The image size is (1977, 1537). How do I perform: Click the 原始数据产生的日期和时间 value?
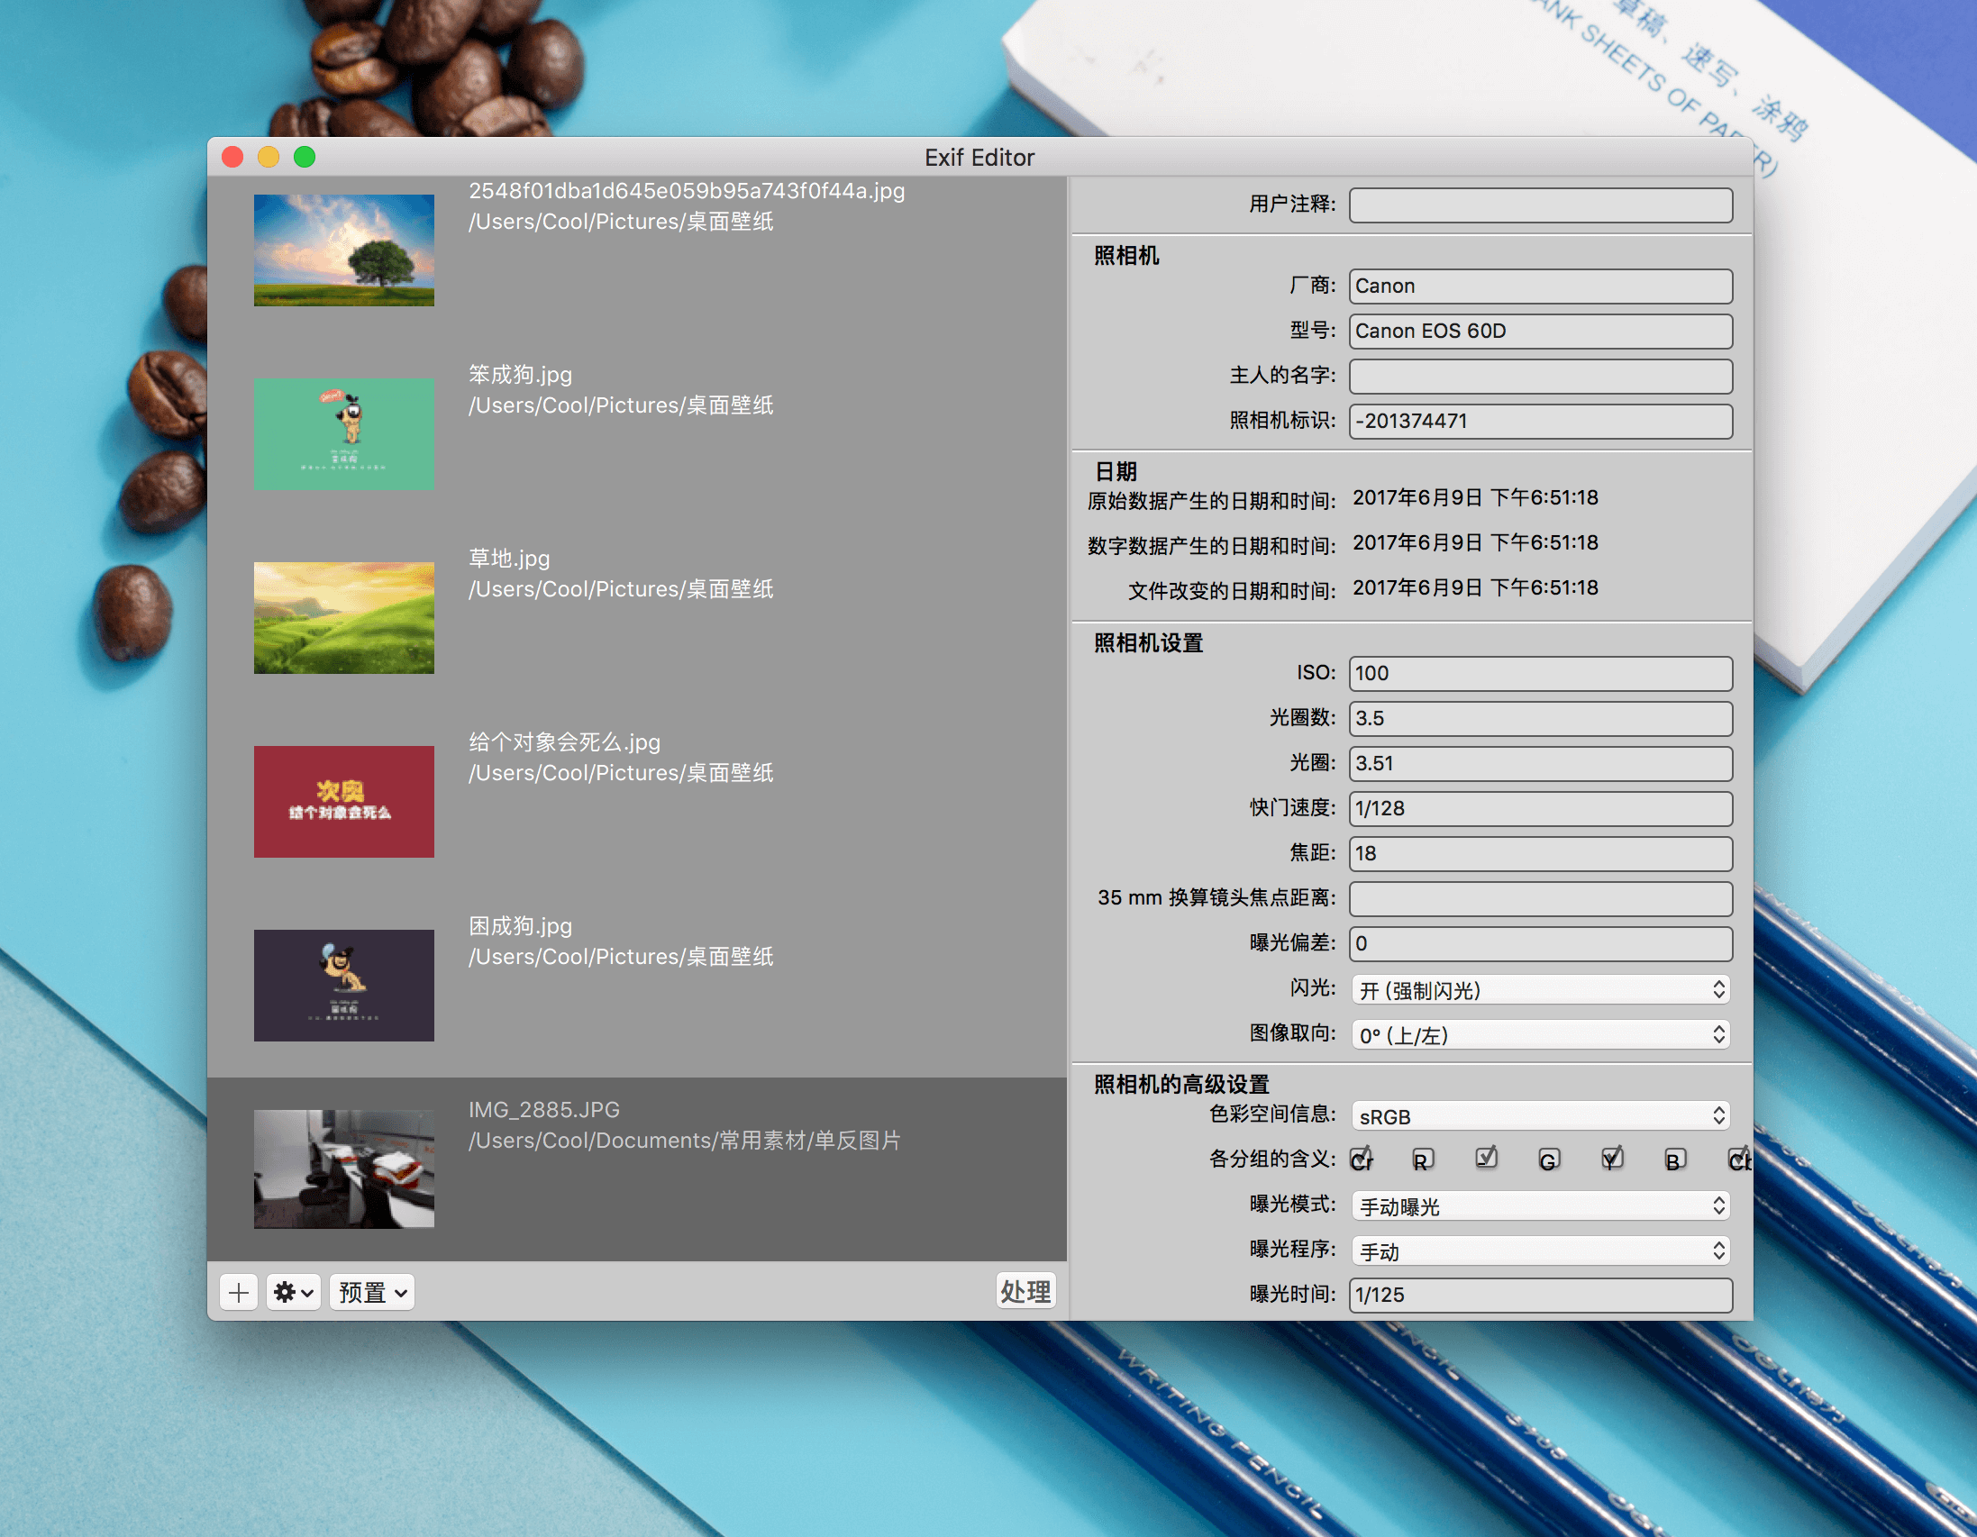1475,498
